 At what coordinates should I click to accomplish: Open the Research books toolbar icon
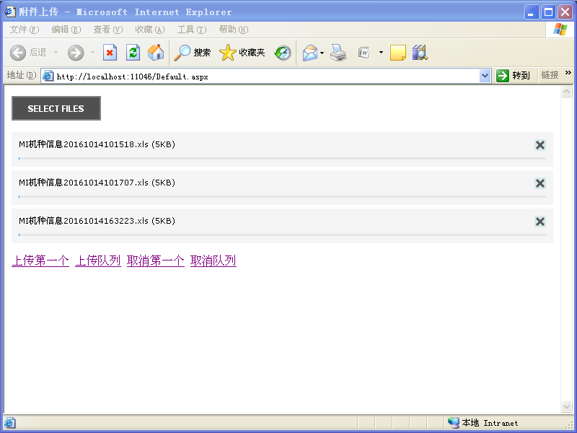click(420, 53)
